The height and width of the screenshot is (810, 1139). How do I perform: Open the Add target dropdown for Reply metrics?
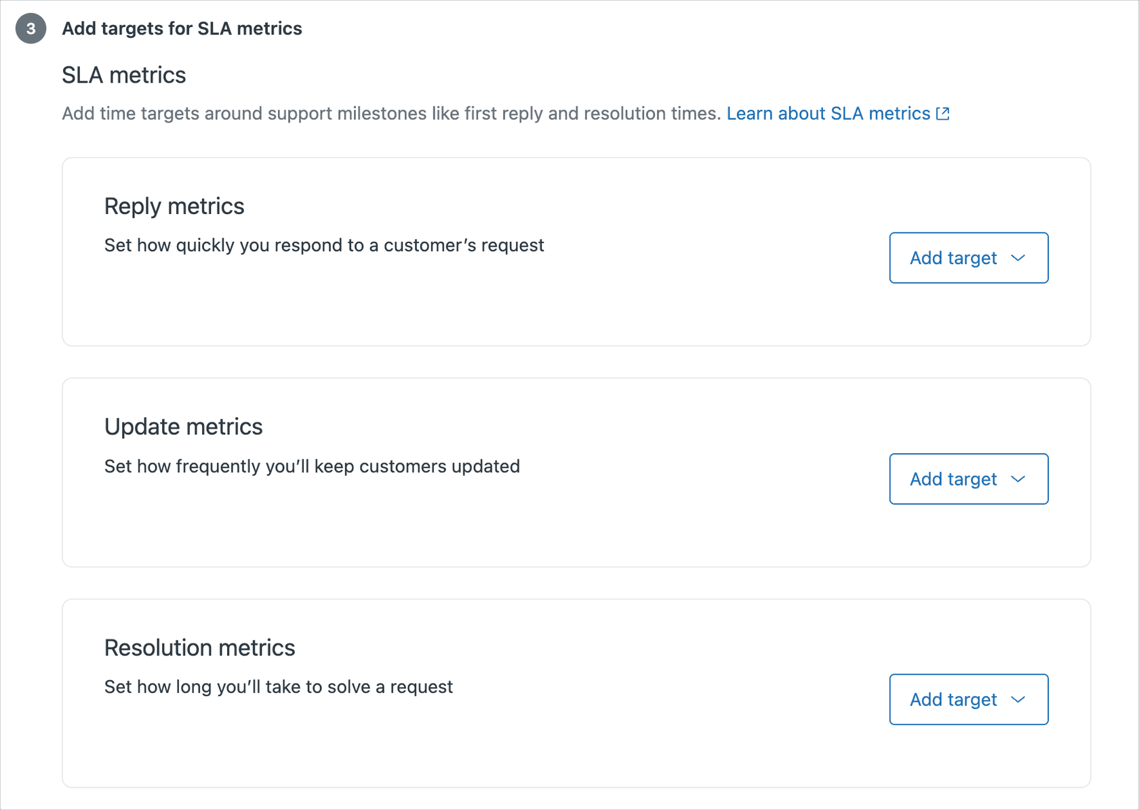click(968, 258)
